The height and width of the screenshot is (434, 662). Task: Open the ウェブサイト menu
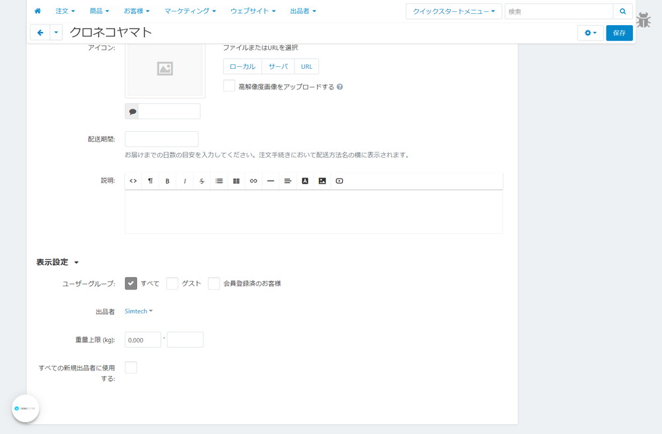click(253, 11)
